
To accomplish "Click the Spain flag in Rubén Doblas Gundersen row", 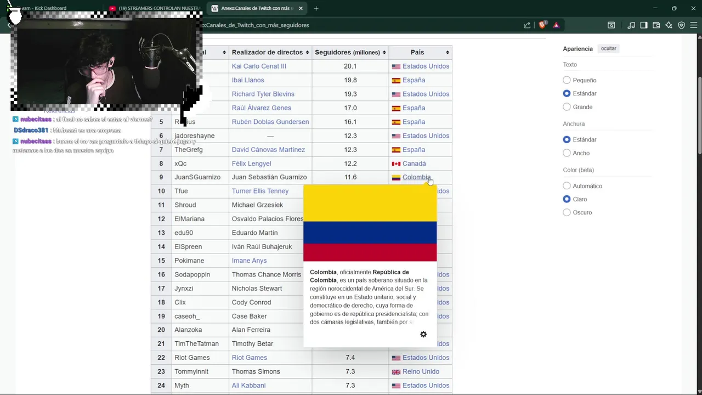I will click(x=396, y=122).
